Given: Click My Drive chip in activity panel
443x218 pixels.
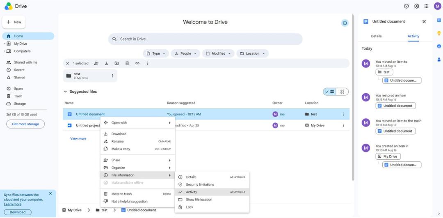Looking at the screenshot, I should [388, 156].
